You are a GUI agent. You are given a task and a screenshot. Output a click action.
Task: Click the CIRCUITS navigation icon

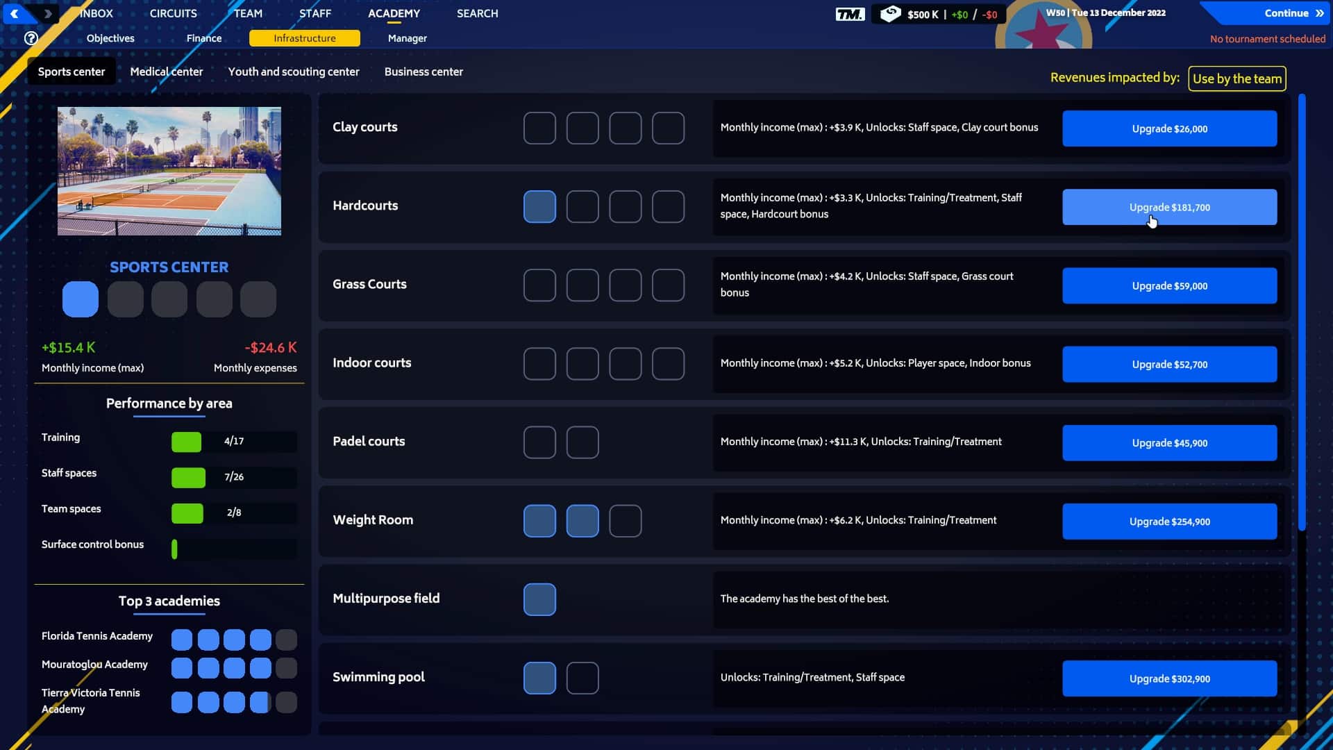click(x=172, y=12)
